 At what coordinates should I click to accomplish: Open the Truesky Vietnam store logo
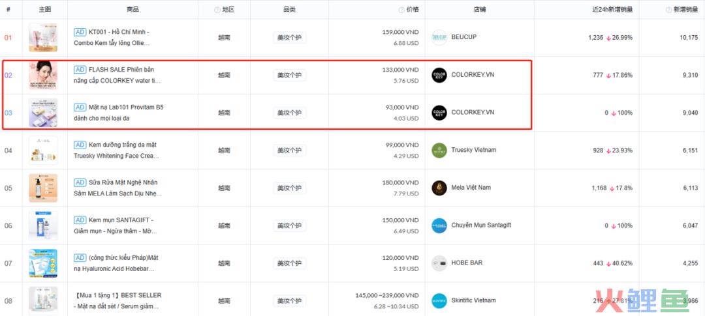[439, 151]
